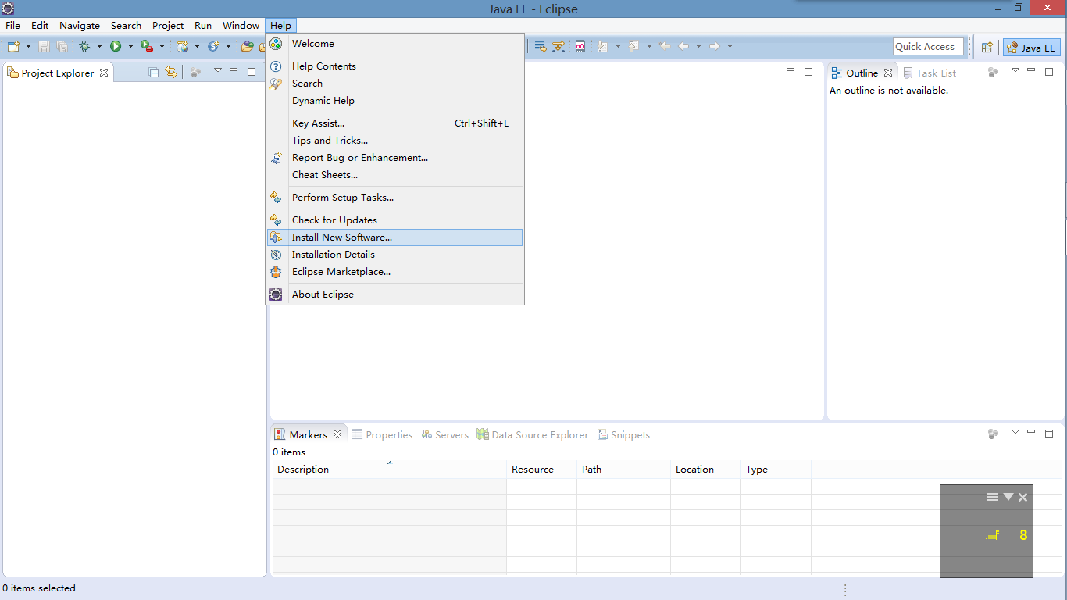
Task: Open the Markers panel View Menu triangle
Action: (1015, 432)
